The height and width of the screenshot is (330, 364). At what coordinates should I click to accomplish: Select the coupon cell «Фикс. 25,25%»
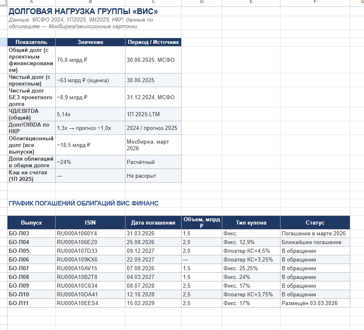pos(251,268)
